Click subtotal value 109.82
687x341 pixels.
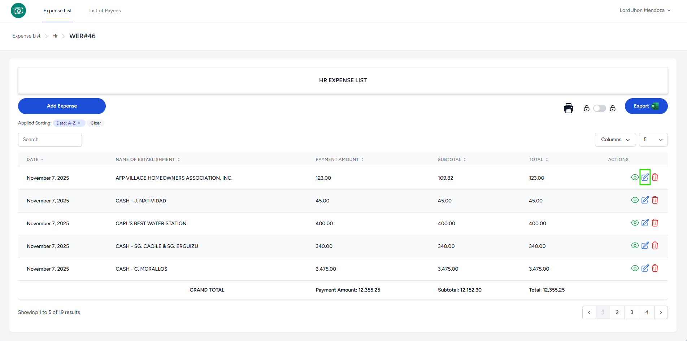445,178
